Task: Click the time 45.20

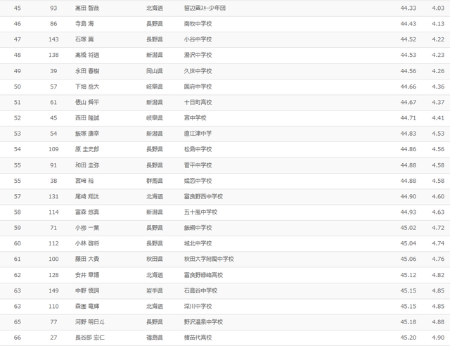Action: (x=408, y=338)
